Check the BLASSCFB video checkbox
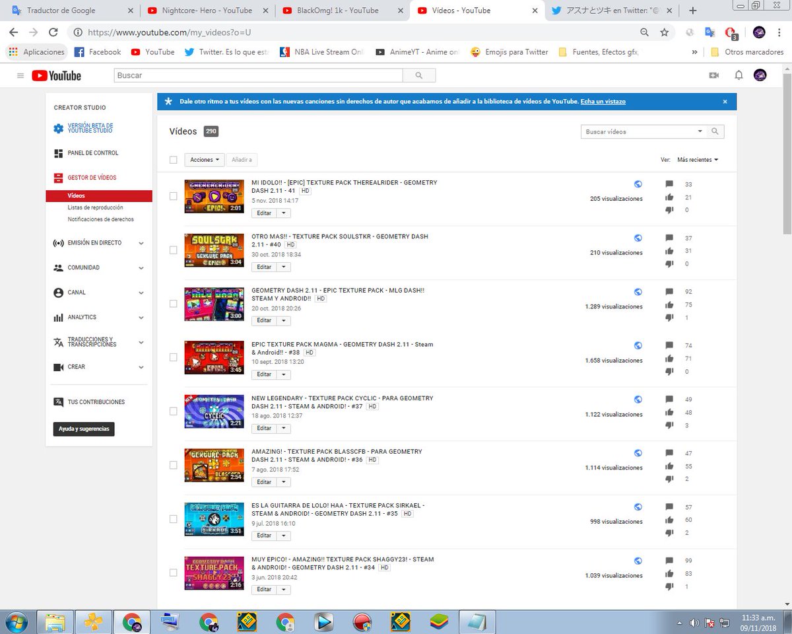 tap(174, 465)
